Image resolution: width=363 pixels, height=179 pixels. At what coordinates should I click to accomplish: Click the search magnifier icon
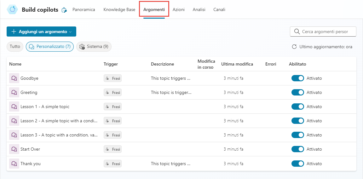(297, 32)
